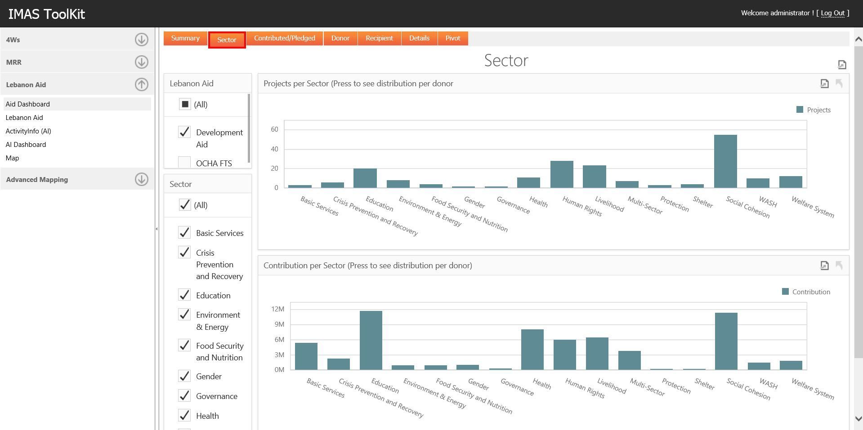863x430 pixels.
Task: Click drill-up arrow on Projects per Sector chart
Action: click(x=839, y=84)
